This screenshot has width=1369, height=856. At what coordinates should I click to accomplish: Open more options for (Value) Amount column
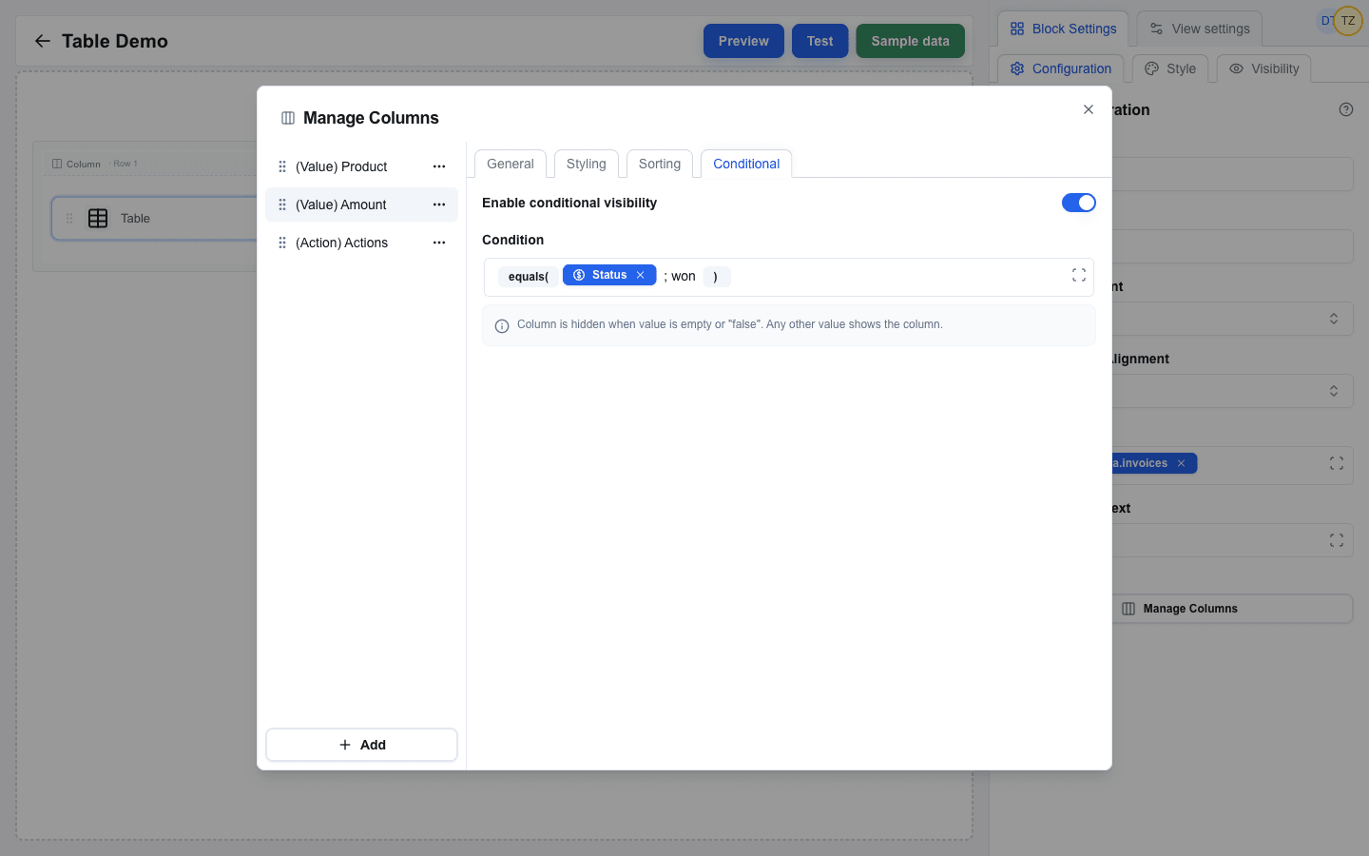coord(439,204)
